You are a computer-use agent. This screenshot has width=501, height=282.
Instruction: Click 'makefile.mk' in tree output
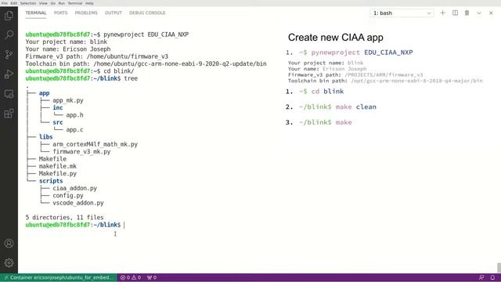click(58, 166)
